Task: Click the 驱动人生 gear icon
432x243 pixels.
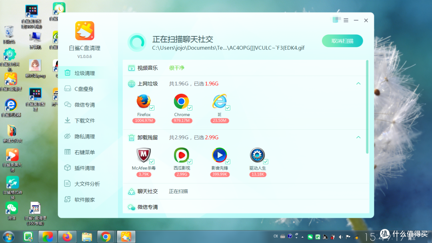Action: pos(257,155)
